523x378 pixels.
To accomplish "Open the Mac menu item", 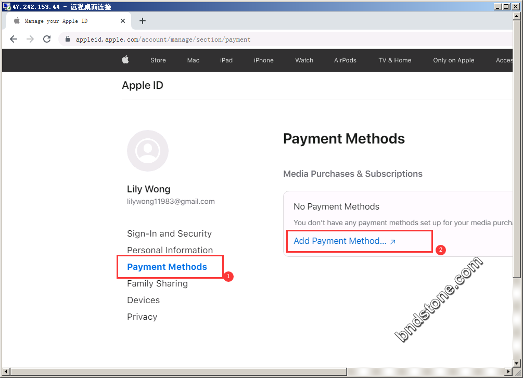I will tap(193, 60).
